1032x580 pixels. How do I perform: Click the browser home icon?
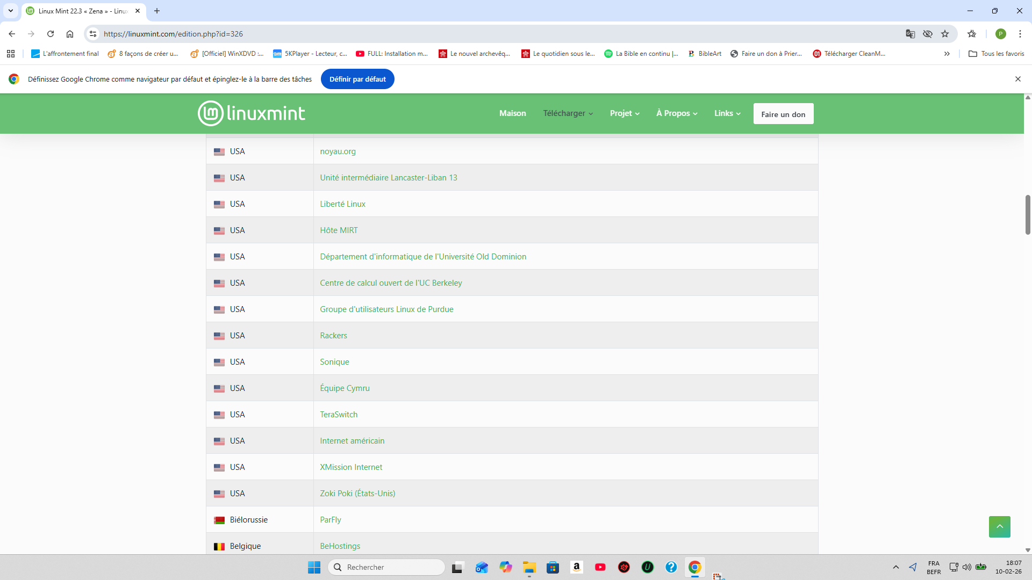(x=70, y=34)
